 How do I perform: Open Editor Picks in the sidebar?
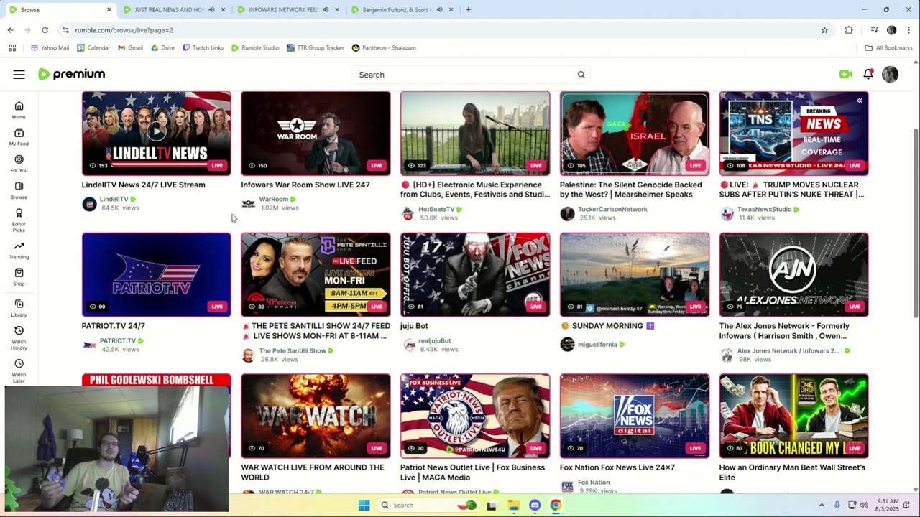click(19, 220)
